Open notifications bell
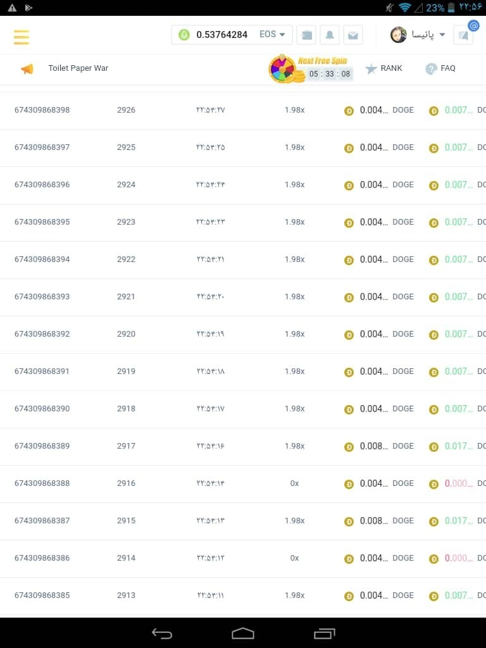 pyautogui.click(x=330, y=35)
